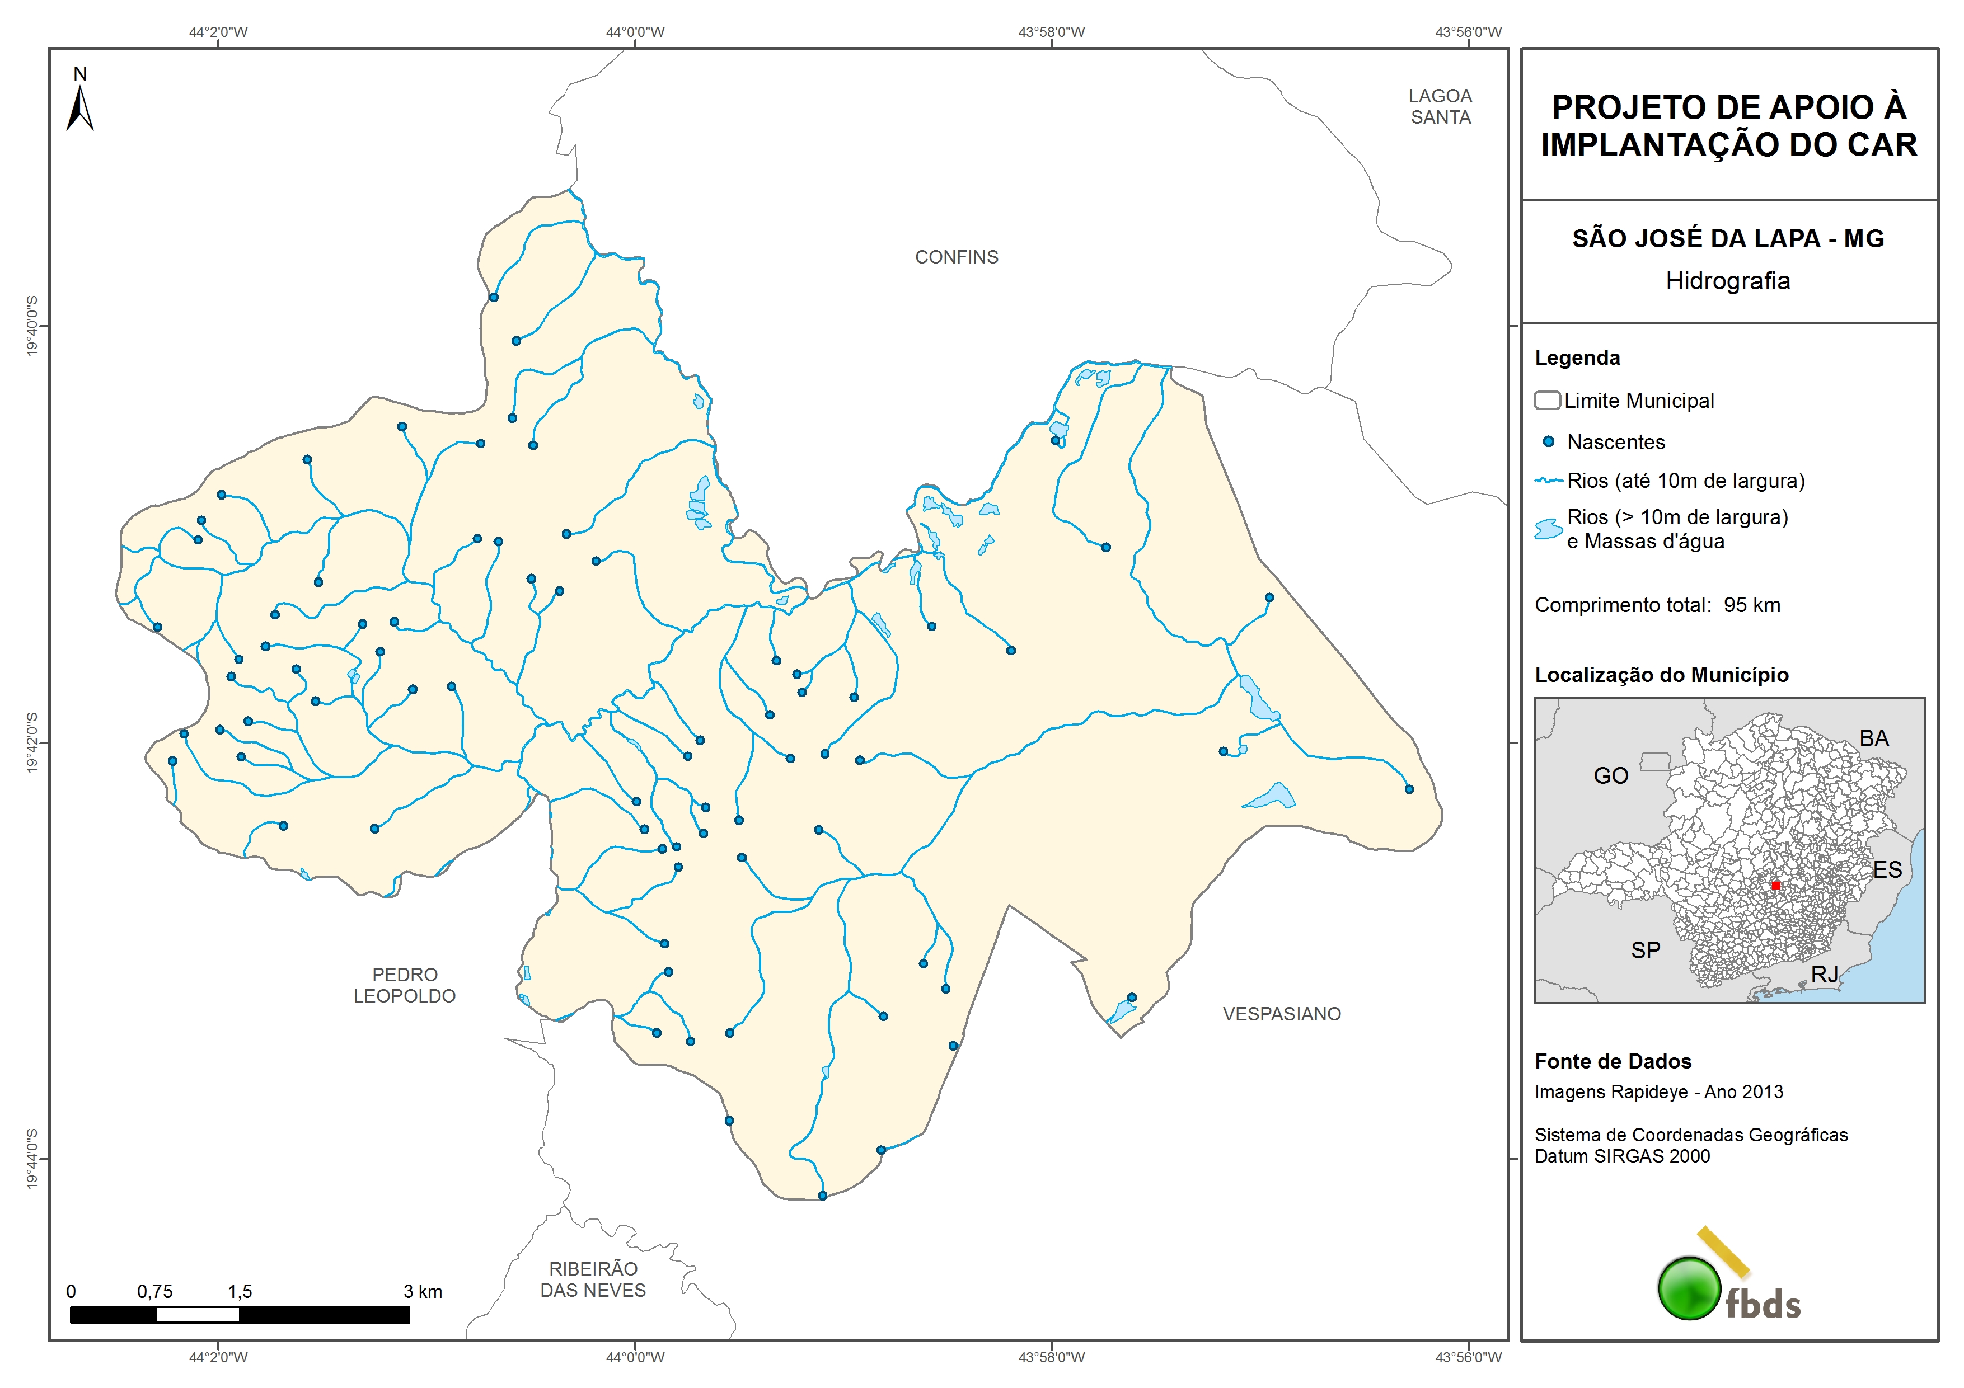Click the PEDRO LEOPOLDO municipality label

[x=405, y=985]
